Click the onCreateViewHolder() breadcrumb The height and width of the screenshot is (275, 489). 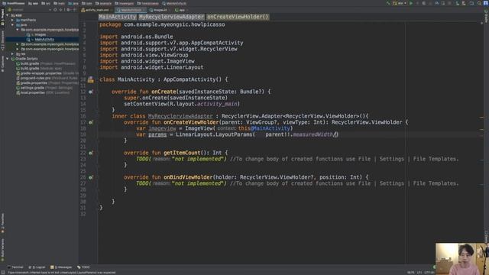click(238, 17)
